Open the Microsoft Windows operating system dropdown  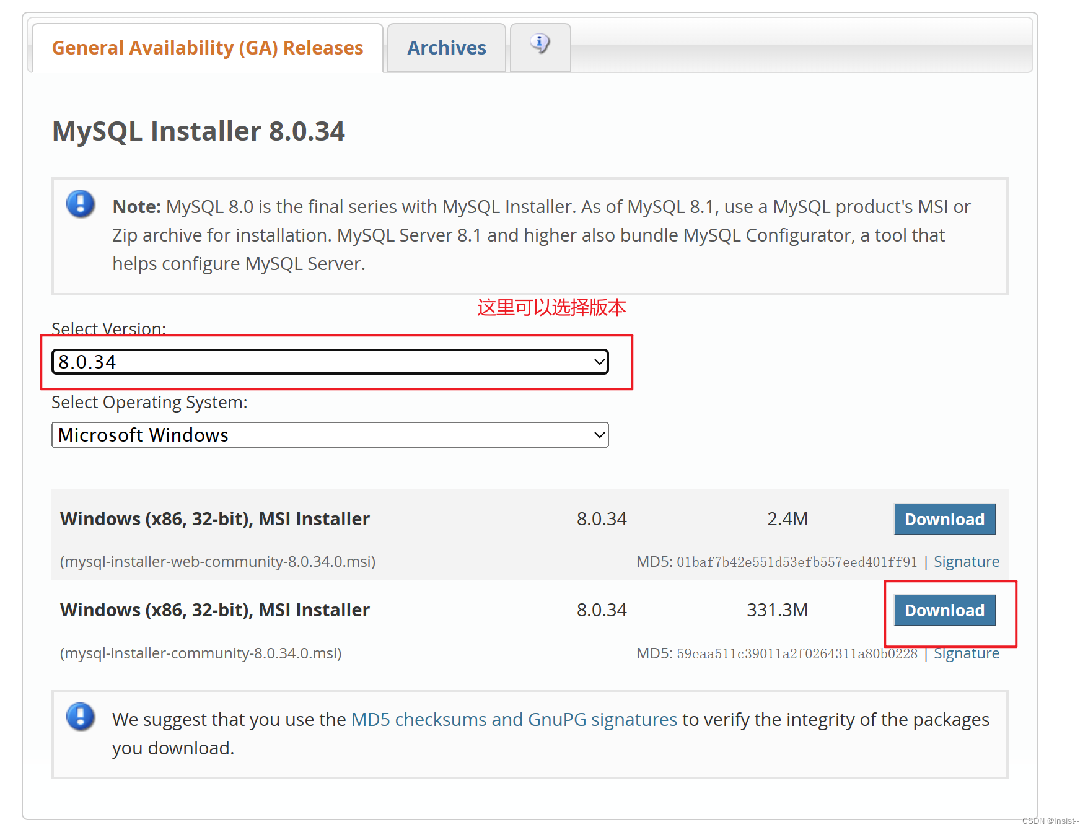[x=330, y=435]
